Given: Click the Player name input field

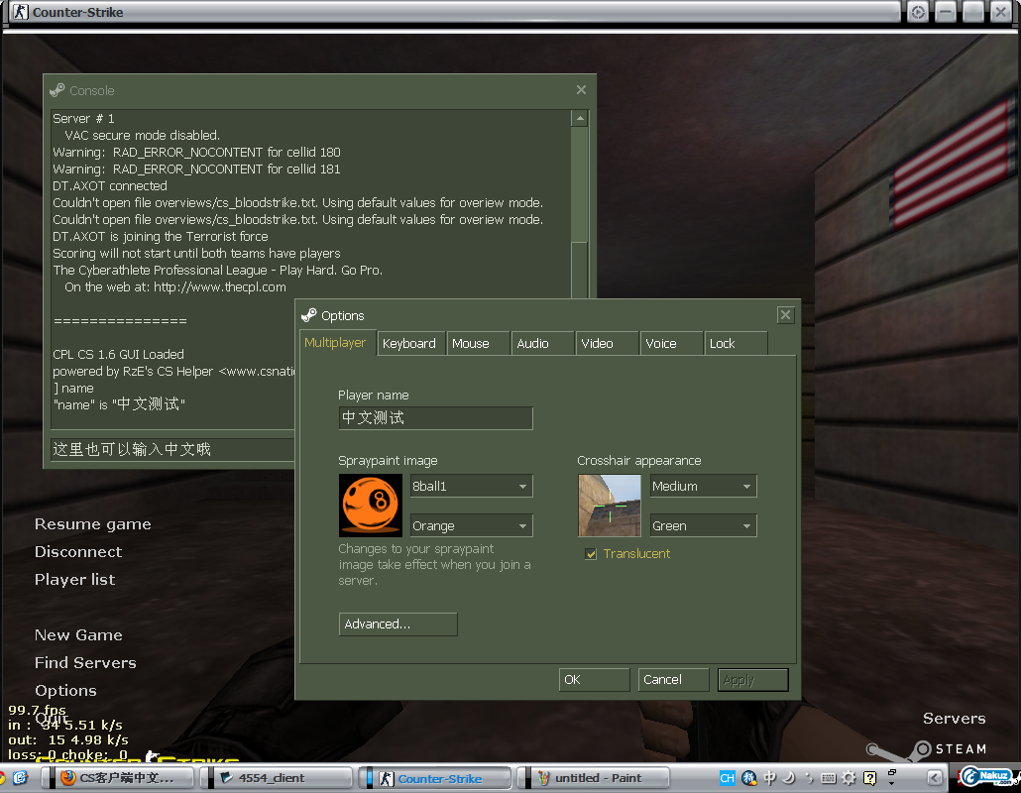Looking at the screenshot, I should coord(435,418).
